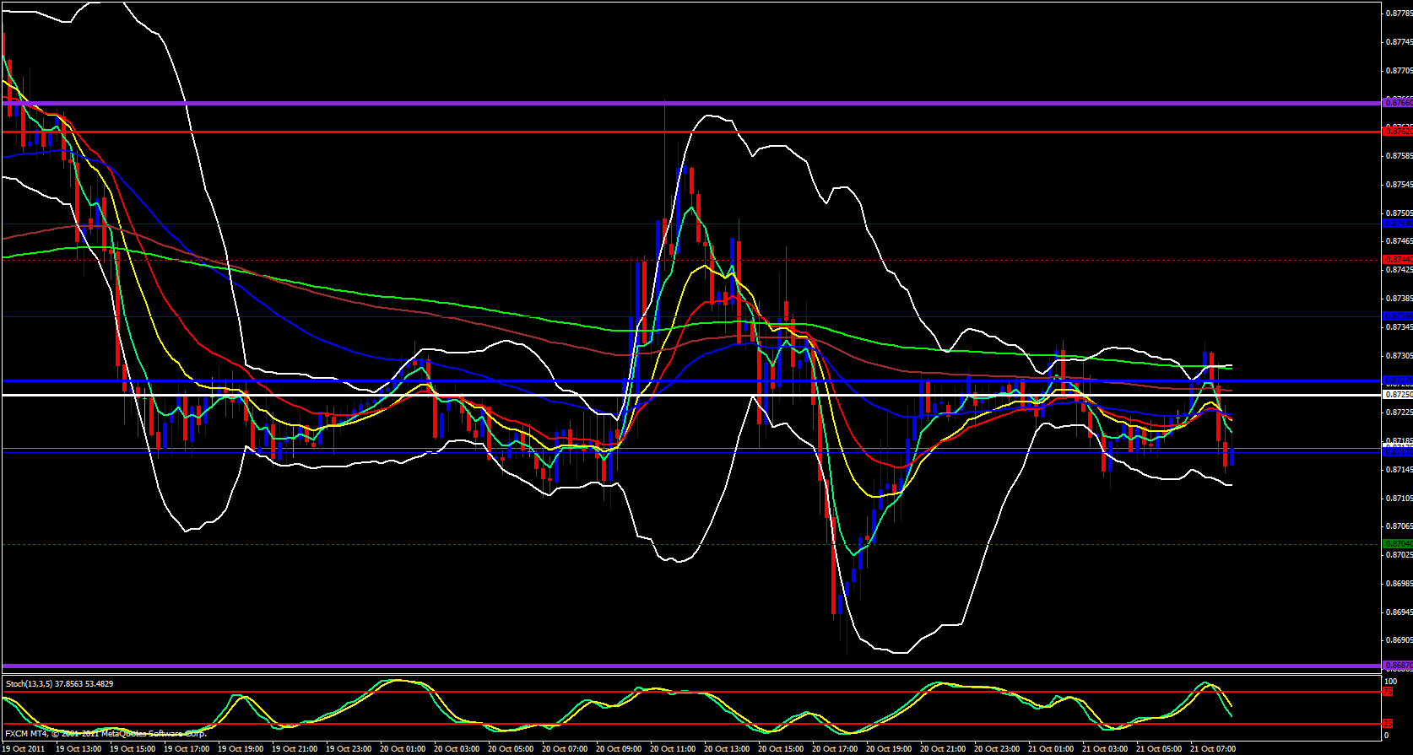
Task: Click the last blue candlestick on chart
Action: [x=1232, y=456]
